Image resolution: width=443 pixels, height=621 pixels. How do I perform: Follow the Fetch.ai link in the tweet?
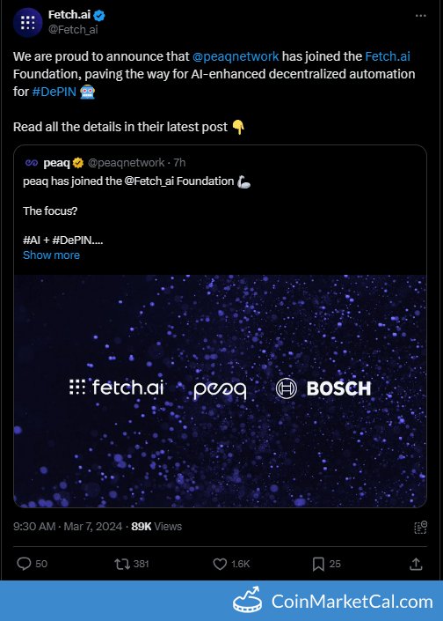[x=388, y=56]
